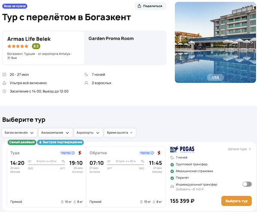Viewport: 257px width, 212px height.
Task: Click the red airline logo on the Туда card
Action: click(80, 153)
